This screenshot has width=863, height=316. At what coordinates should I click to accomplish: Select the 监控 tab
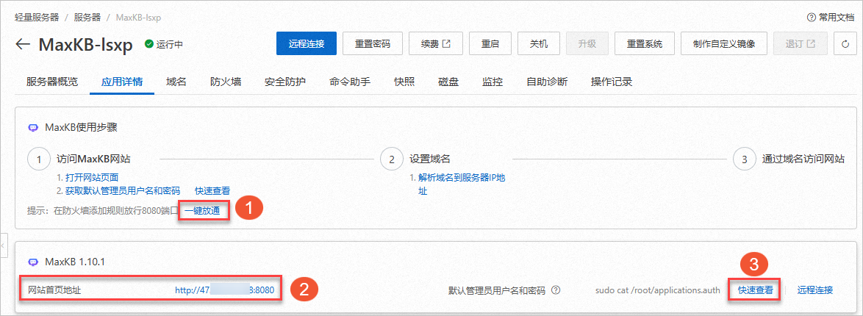(x=493, y=82)
